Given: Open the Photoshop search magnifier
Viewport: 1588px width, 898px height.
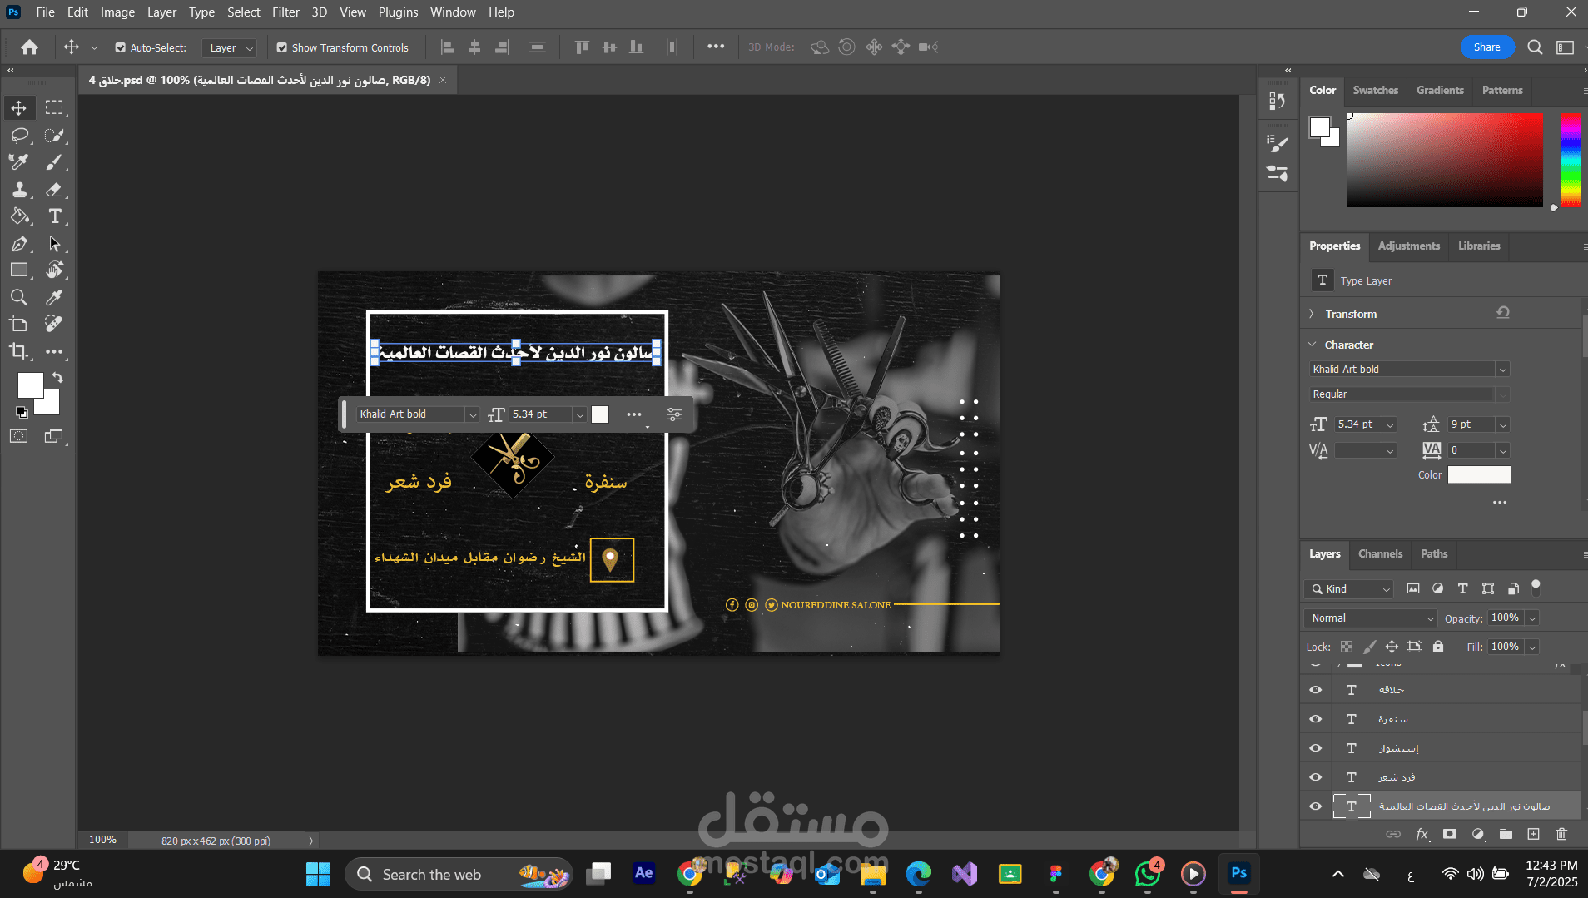Looking at the screenshot, I should [1535, 47].
